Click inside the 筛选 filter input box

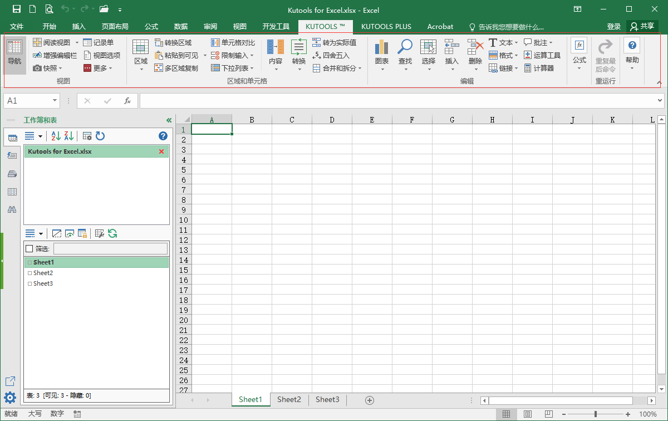pyautogui.click(x=110, y=248)
